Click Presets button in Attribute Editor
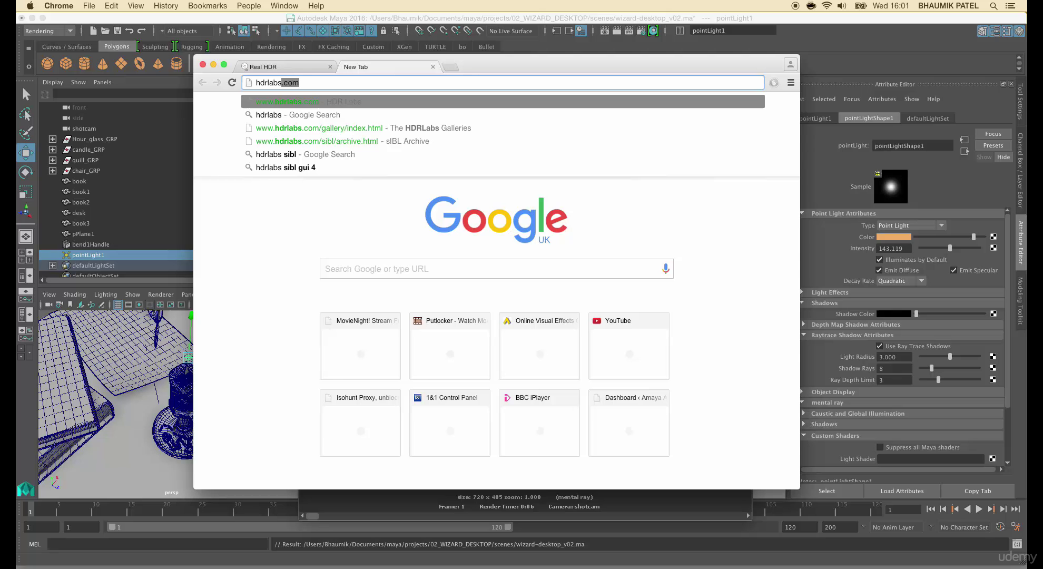 [993, 145]
